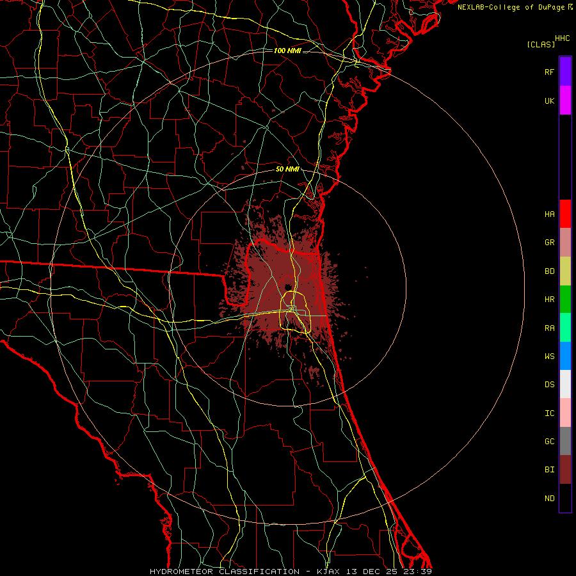Click the ND legend label

(x=549, y=498)
